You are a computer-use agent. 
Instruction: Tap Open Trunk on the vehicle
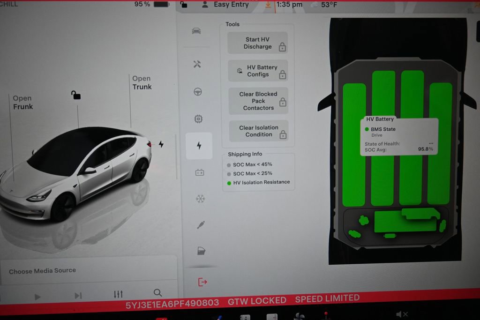142,82
